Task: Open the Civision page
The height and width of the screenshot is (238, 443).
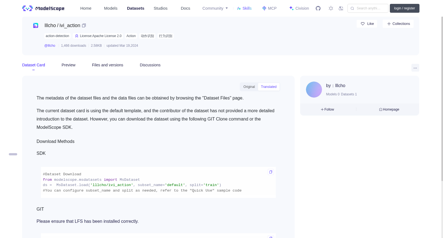Action: [x=299, y=8]
